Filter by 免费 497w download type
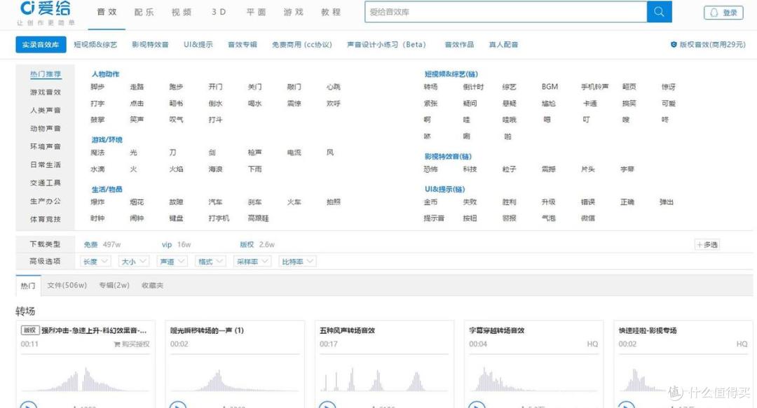Viewport: 757px width, 408px height. pyautogui.click(x=102, y=244)
